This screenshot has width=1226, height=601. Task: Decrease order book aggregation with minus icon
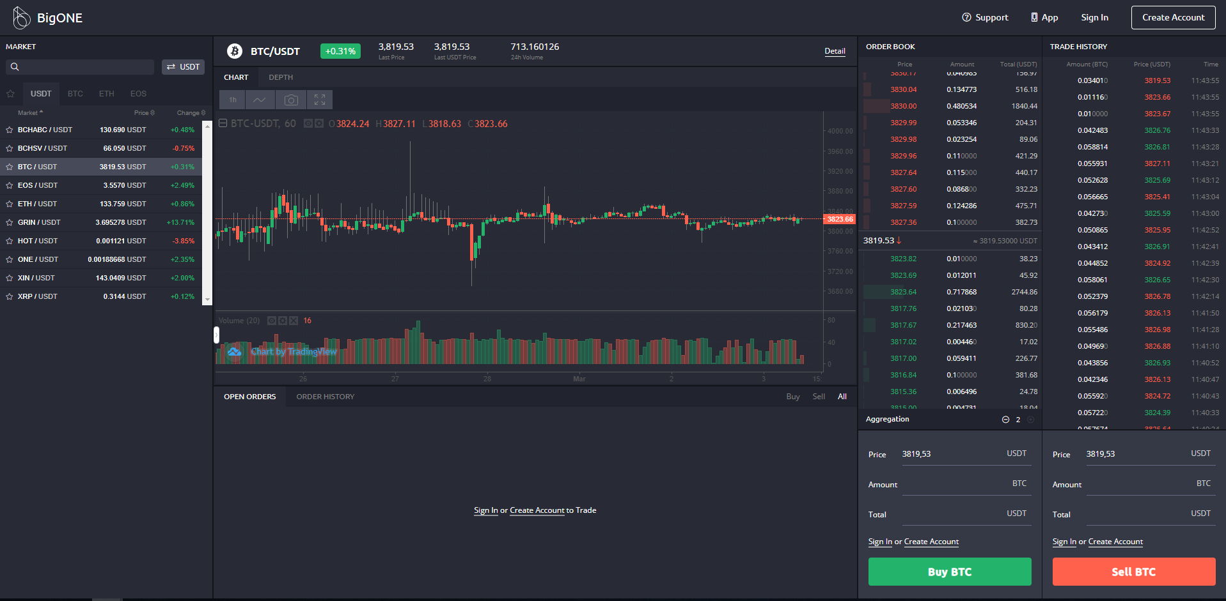(1005, 420)
